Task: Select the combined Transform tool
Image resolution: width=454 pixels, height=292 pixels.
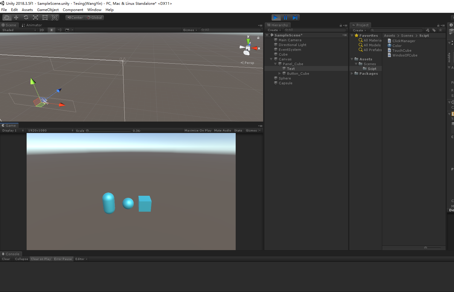Action: (x=54, y=18)
